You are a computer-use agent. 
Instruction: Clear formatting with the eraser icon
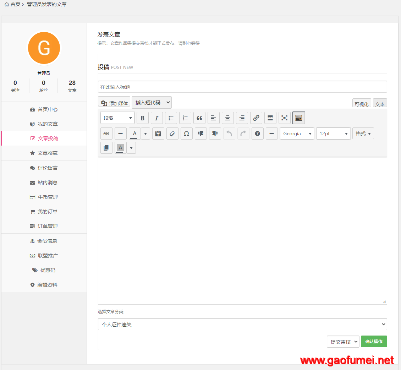(x=172, y=134)
